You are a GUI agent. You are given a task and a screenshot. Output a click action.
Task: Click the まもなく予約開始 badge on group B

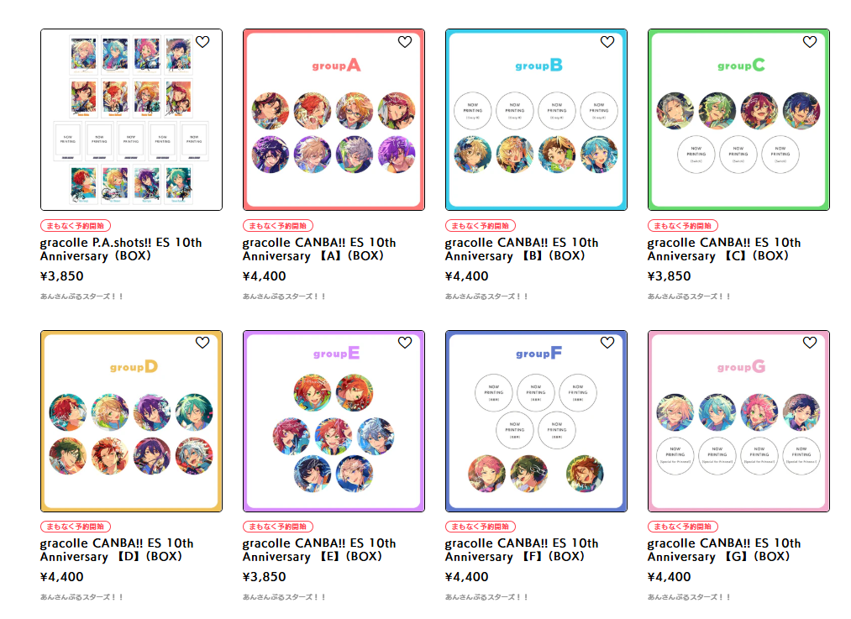point(481,226)
